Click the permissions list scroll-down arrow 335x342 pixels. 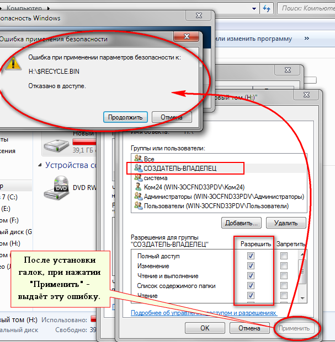[302, 298]
